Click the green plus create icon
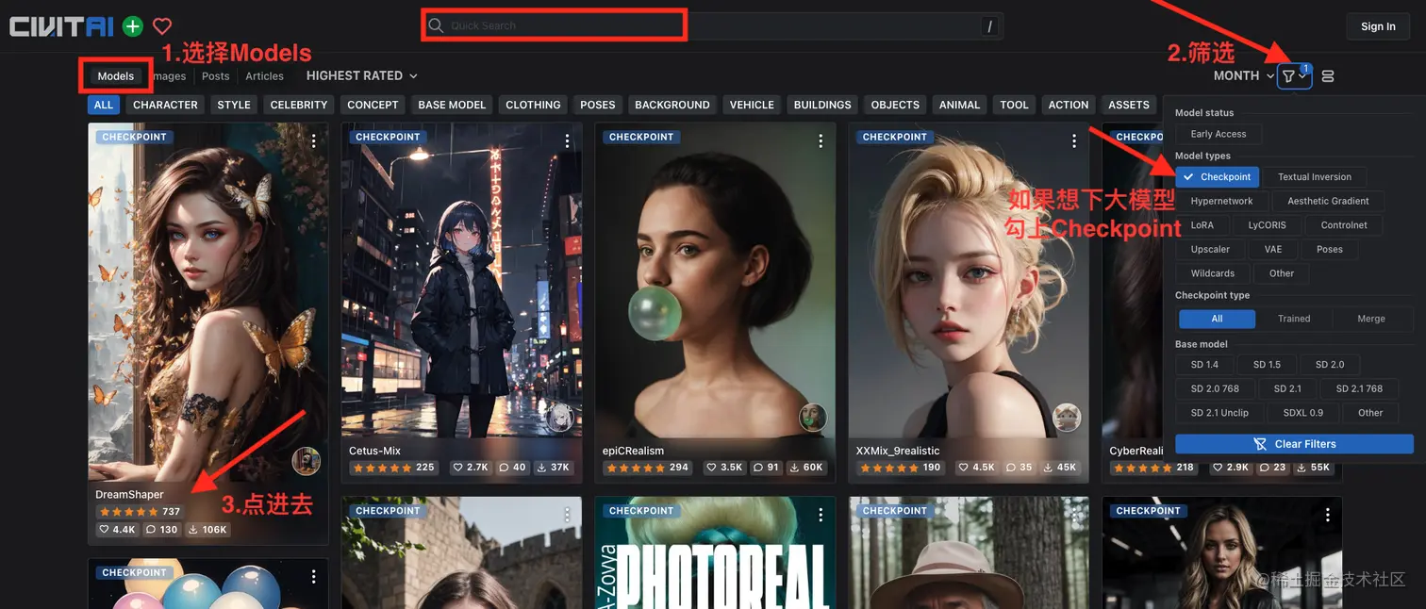 click(x=133, y=26)
